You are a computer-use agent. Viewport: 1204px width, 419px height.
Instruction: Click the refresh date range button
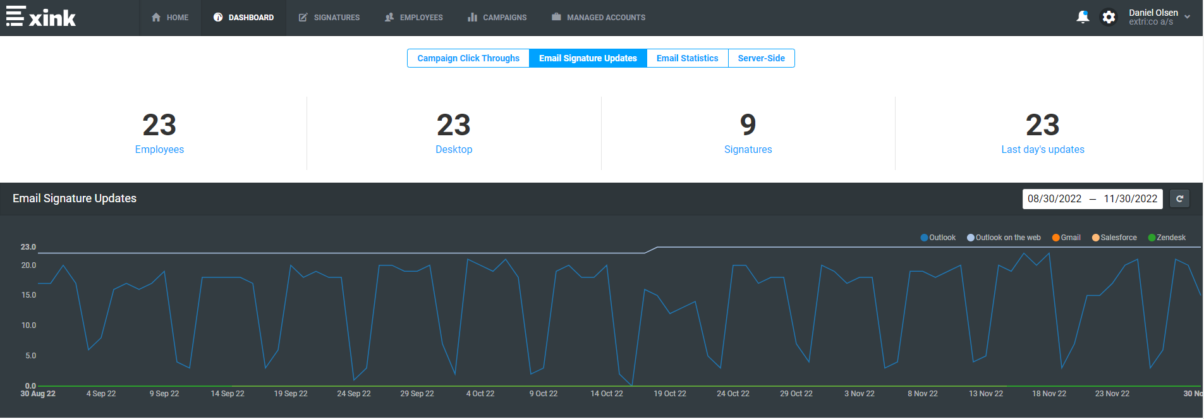coord(1179,199)
